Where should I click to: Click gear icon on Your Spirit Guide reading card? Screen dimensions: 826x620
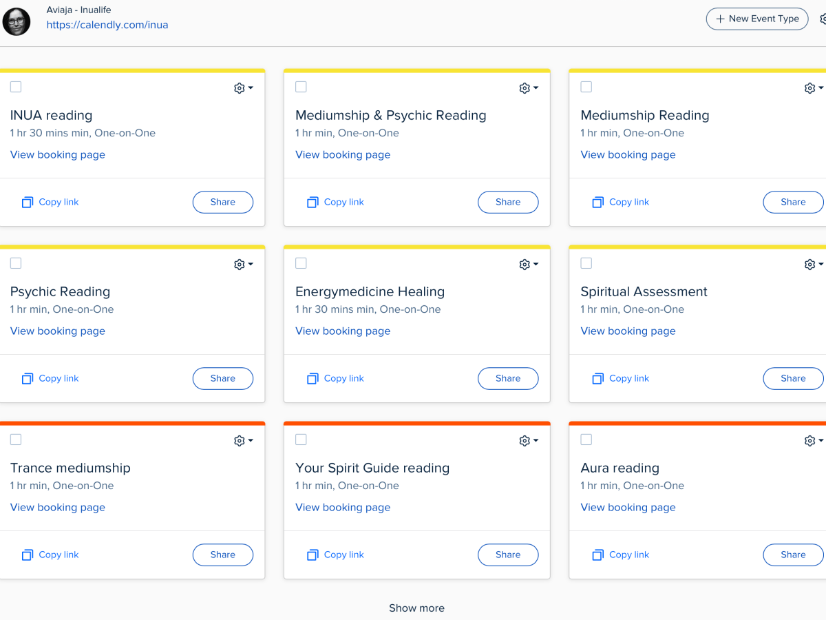(525, 441)
